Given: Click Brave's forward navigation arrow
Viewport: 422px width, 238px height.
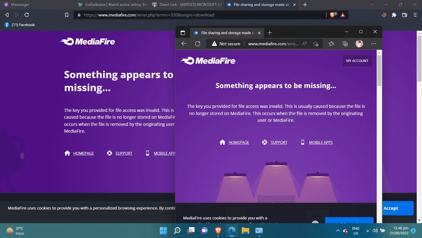Looking at the screenshot, I should 17,15.
